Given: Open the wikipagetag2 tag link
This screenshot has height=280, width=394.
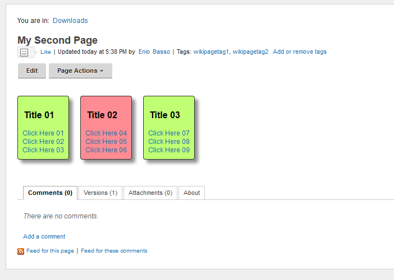Looking at the screenshot, I should 250,52.
